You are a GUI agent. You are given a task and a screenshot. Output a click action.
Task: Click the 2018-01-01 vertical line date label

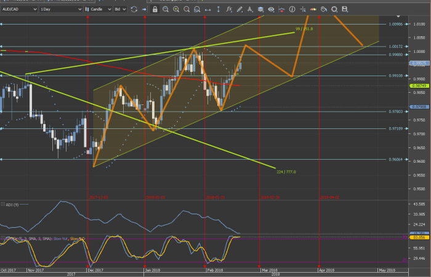(x=155, y=198)
